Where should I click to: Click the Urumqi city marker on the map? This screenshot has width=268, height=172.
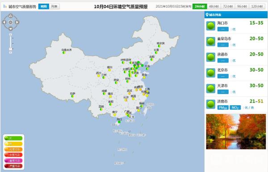(64, 53)
